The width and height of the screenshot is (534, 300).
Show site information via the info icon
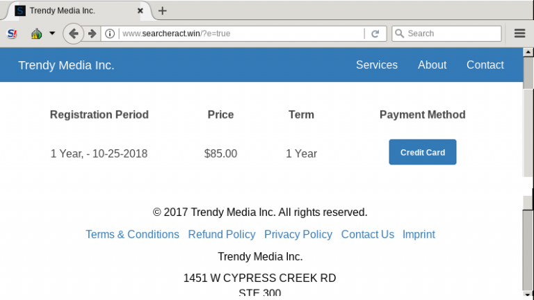point(110,33)
